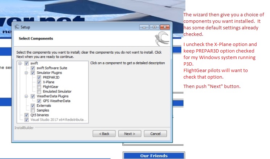Click the < Back button
Image resolution: width=270 pixels, height=159 pixels.
104,134
